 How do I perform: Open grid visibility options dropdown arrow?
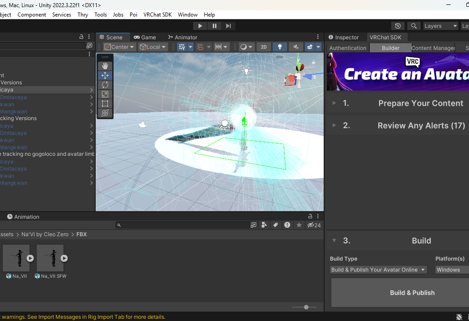pyautogui.click(x=190, y=47)
